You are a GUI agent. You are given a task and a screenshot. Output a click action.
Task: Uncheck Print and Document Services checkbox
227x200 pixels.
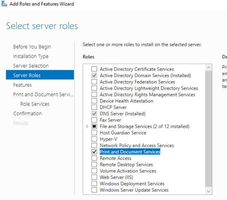94,152
